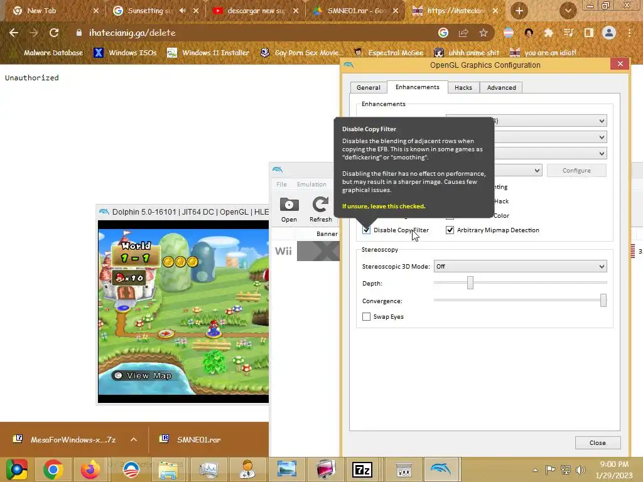Click the Open icon in Dolphin toolbar
Viewport: 643px width, 482px height.
289,210
